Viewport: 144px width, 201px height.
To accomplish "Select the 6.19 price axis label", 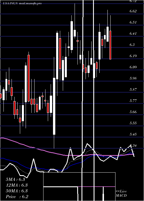I will pos(133,56).
